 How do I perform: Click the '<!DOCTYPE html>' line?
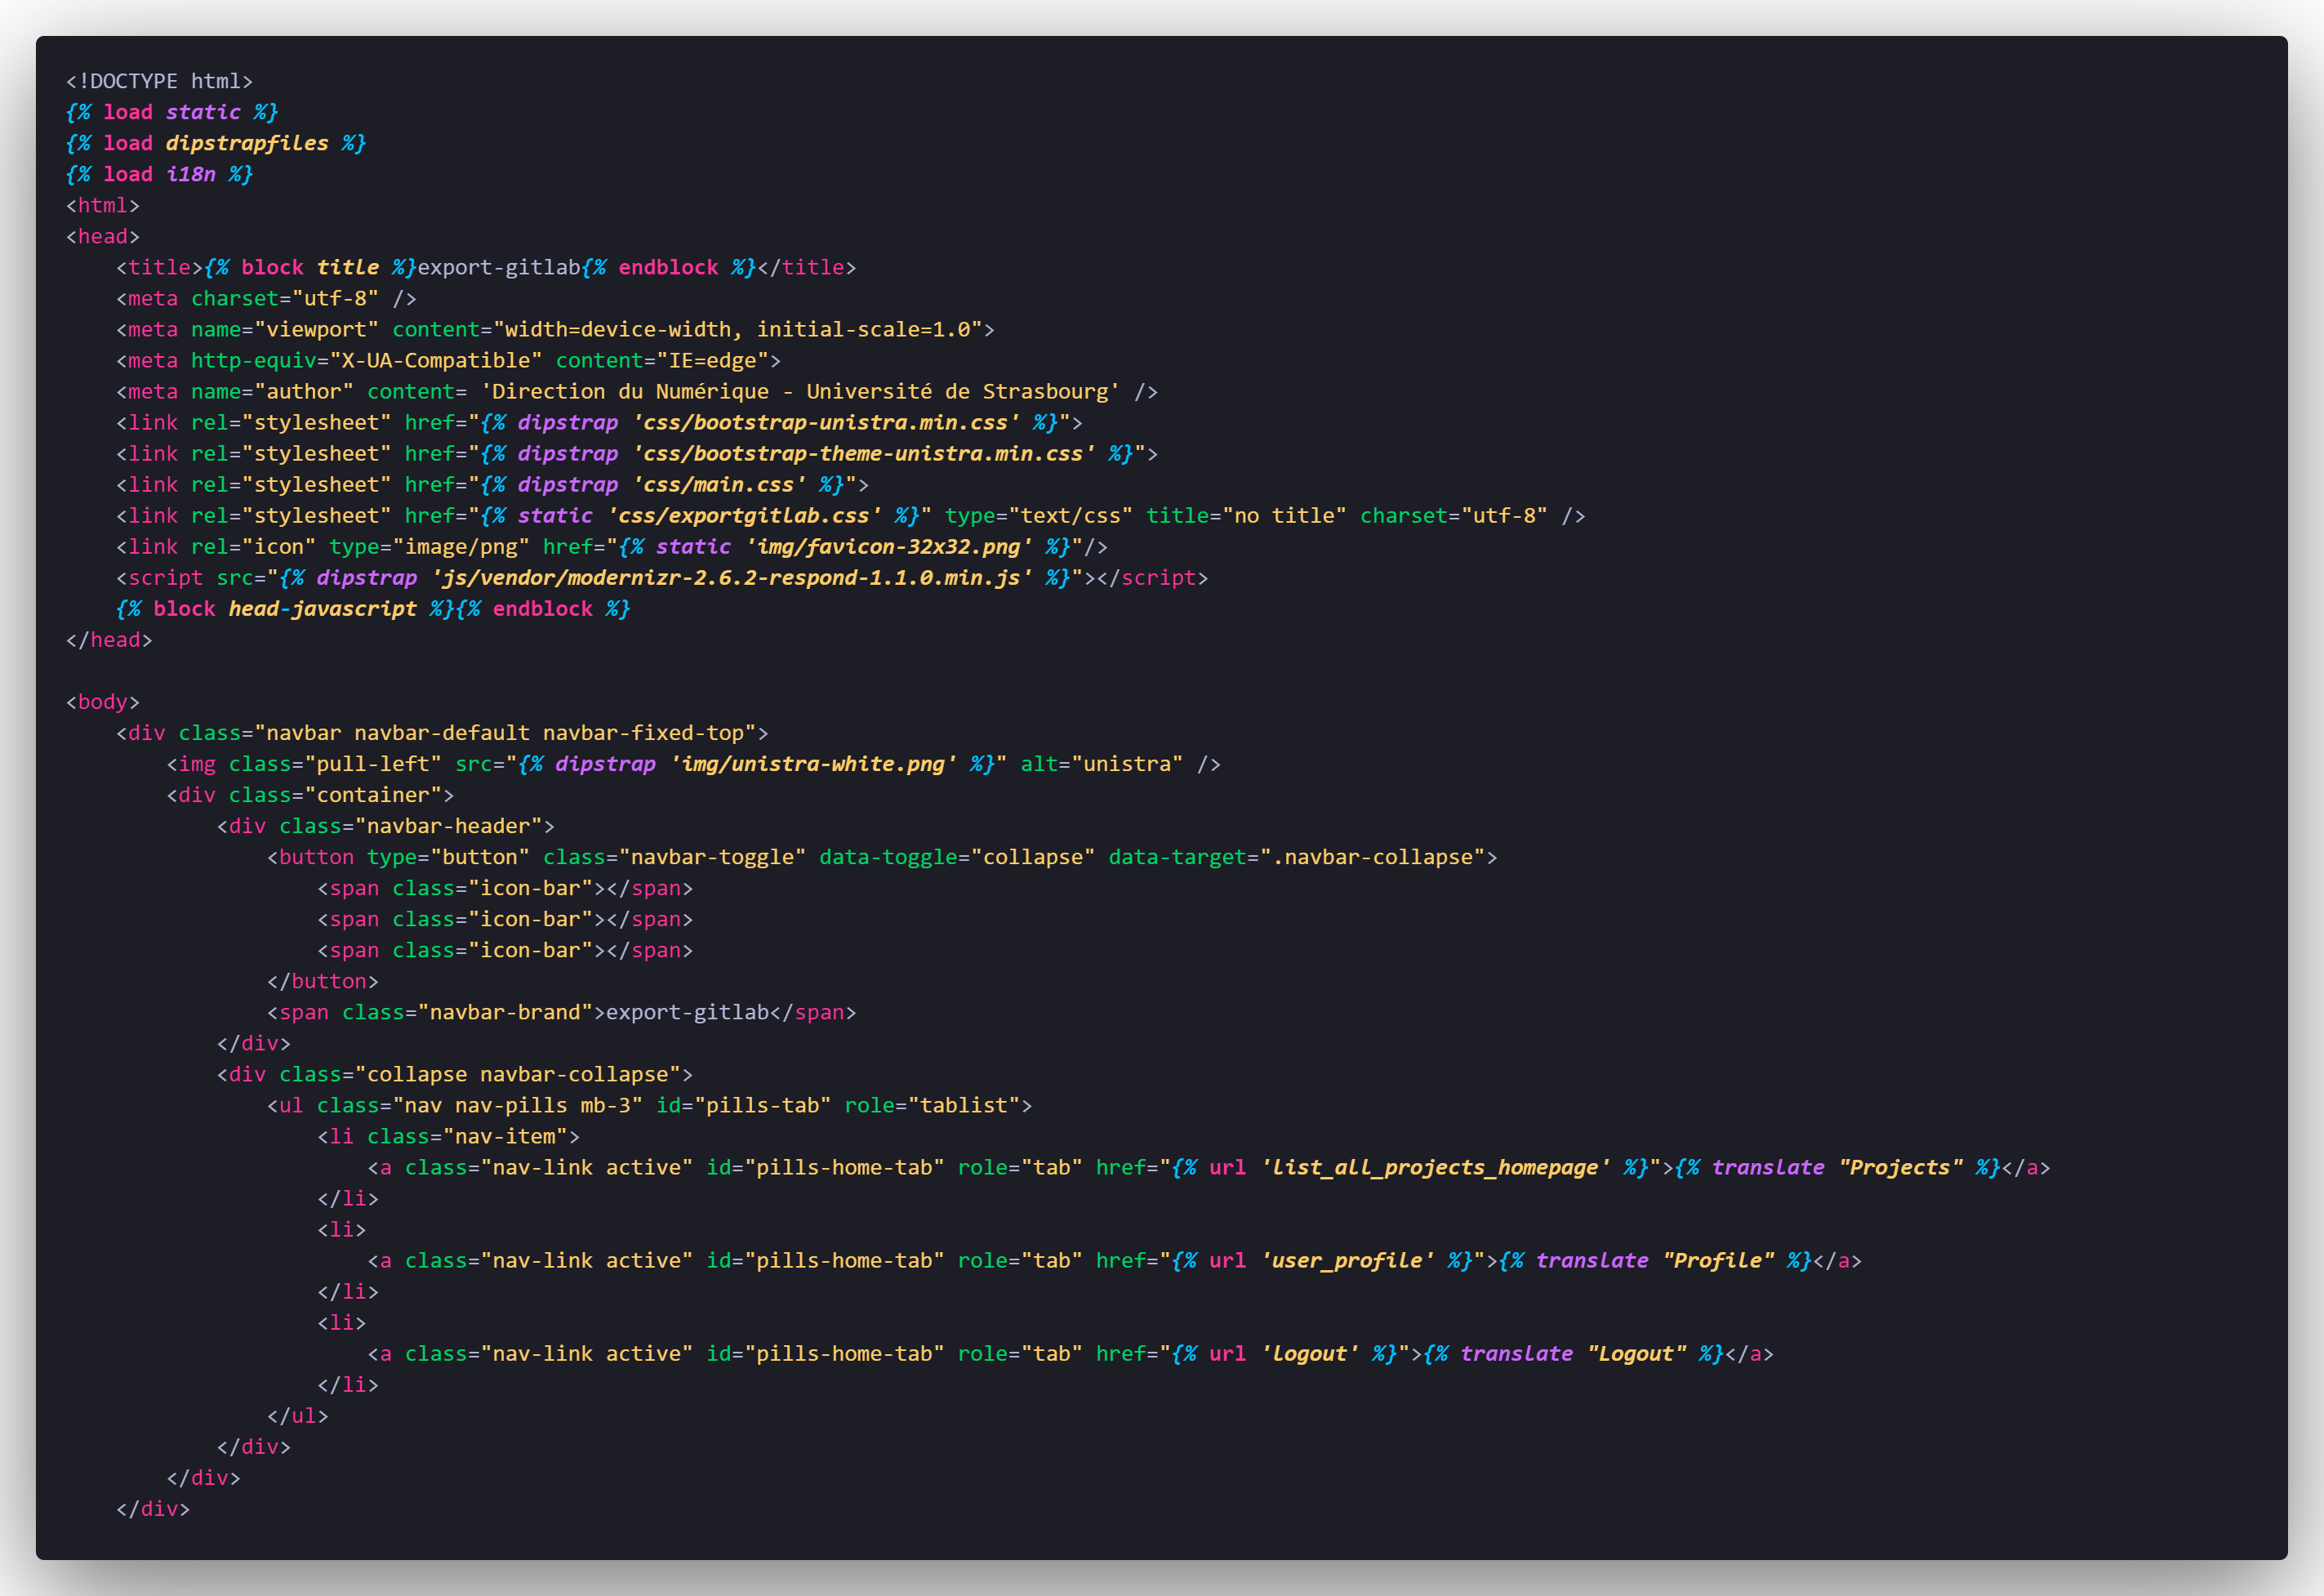159,81
